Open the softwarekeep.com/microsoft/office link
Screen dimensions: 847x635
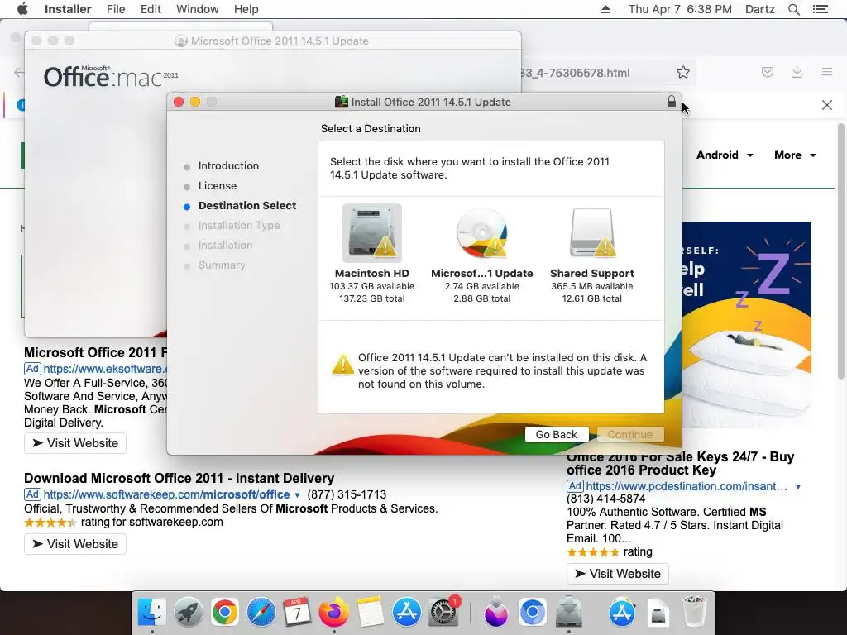166,494
